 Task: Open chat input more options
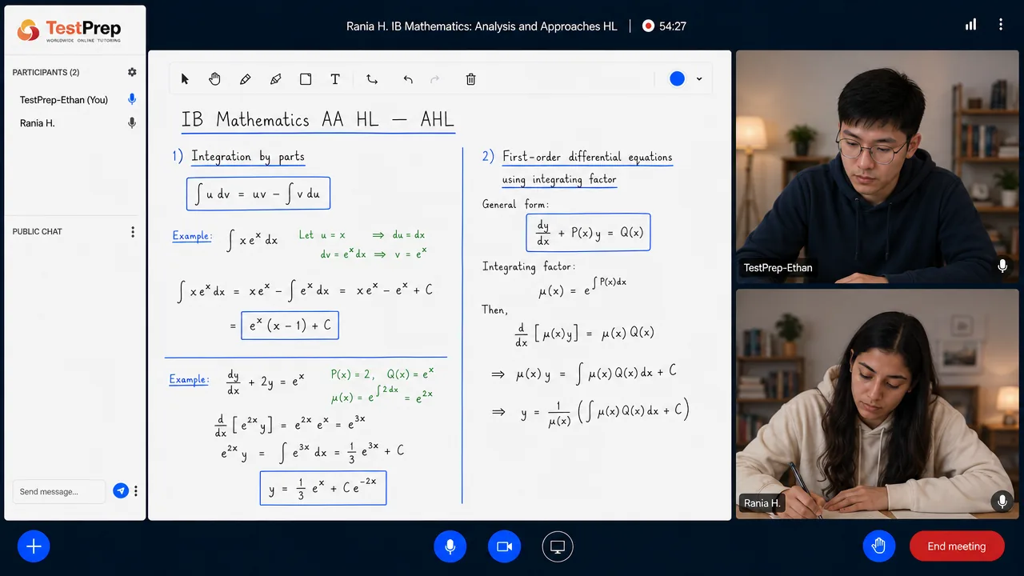click(136, 491)
